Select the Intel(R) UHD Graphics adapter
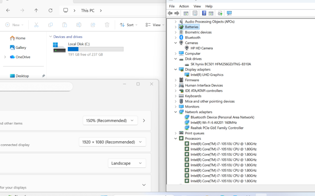315x196 pixels. coord(207,75)
